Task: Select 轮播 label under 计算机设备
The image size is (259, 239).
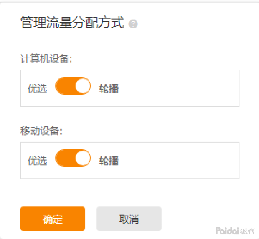Action: point(109,89)
